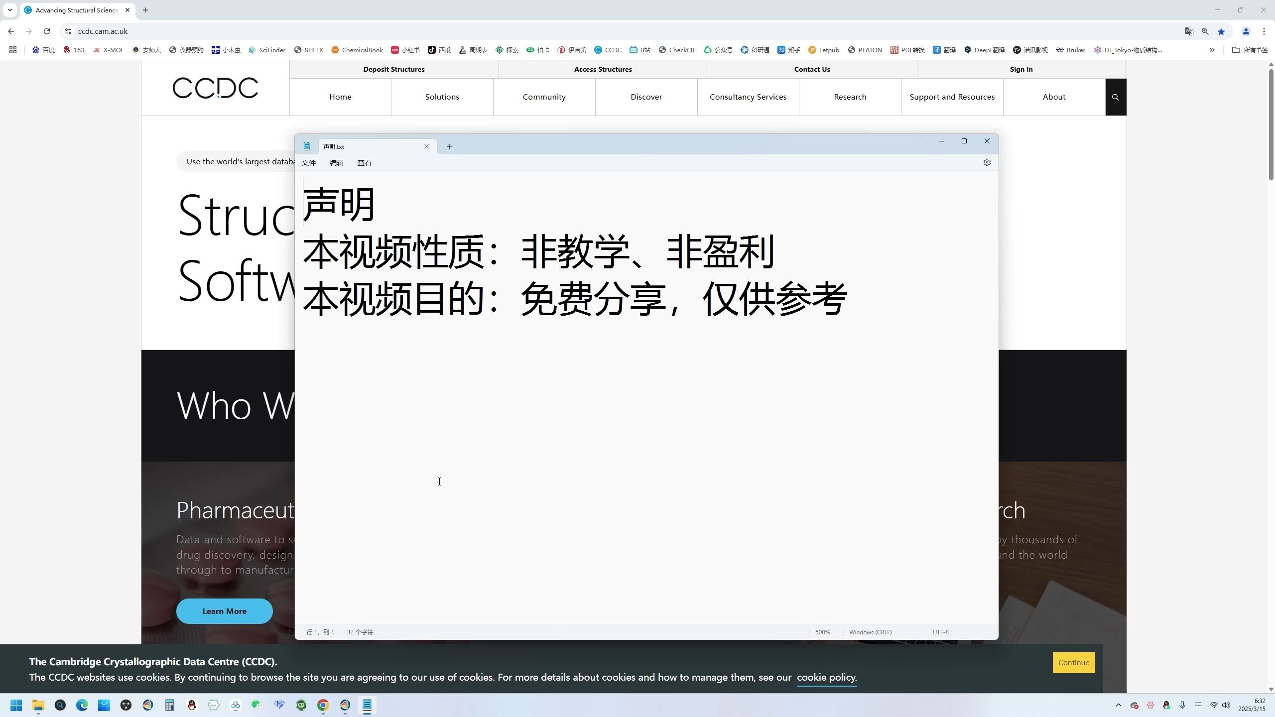Click the Deposit Structures link

394,69
